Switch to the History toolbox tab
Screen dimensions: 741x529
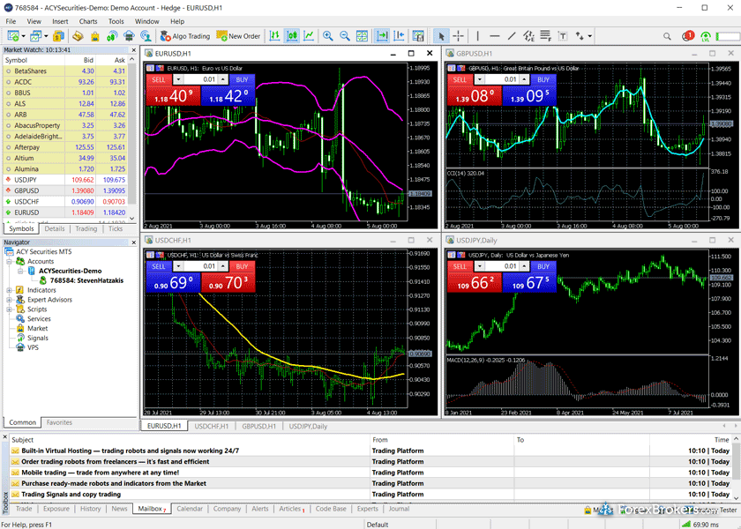(x=90, y=509)
